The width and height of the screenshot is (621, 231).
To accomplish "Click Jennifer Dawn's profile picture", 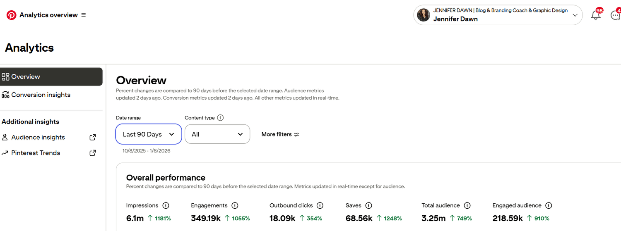I will click(x=424, y=15).
